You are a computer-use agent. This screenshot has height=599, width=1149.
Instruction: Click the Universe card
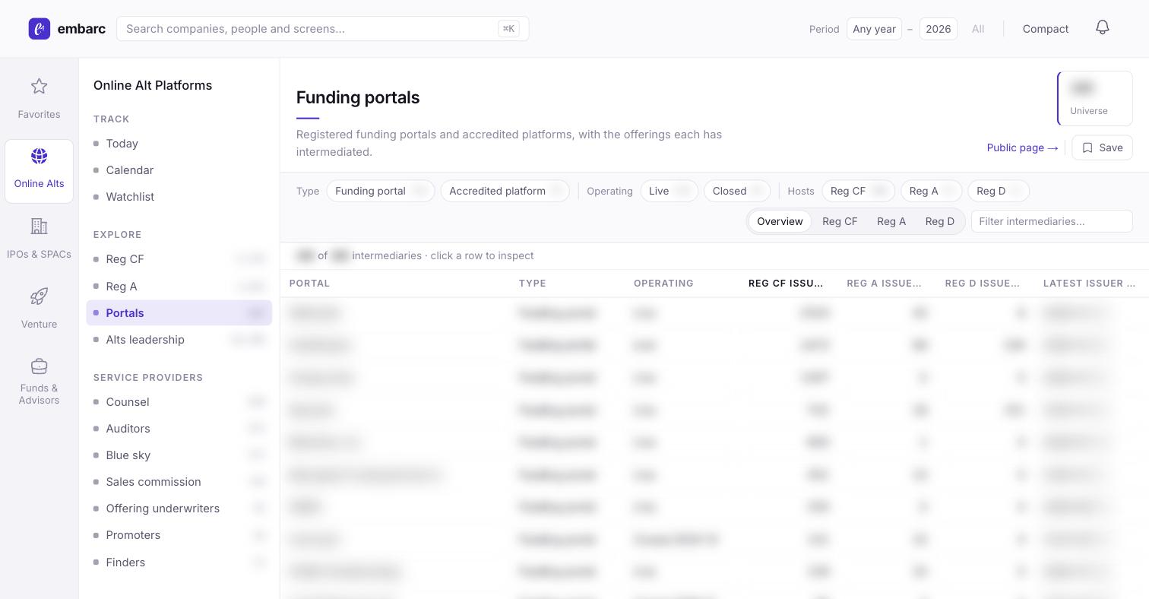click(1095, 98)
